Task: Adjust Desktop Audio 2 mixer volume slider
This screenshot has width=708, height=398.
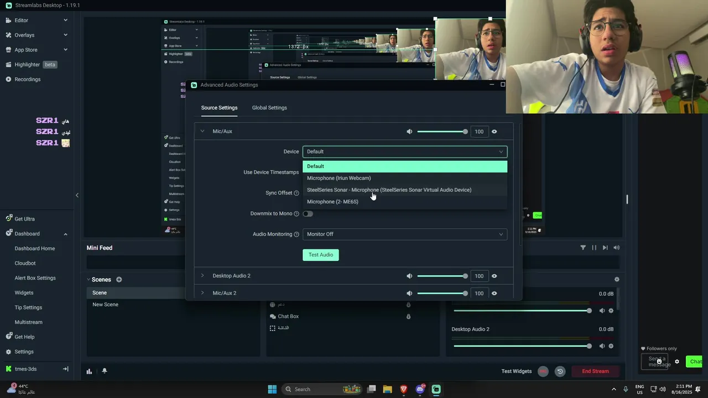Action: coord(523,346)
